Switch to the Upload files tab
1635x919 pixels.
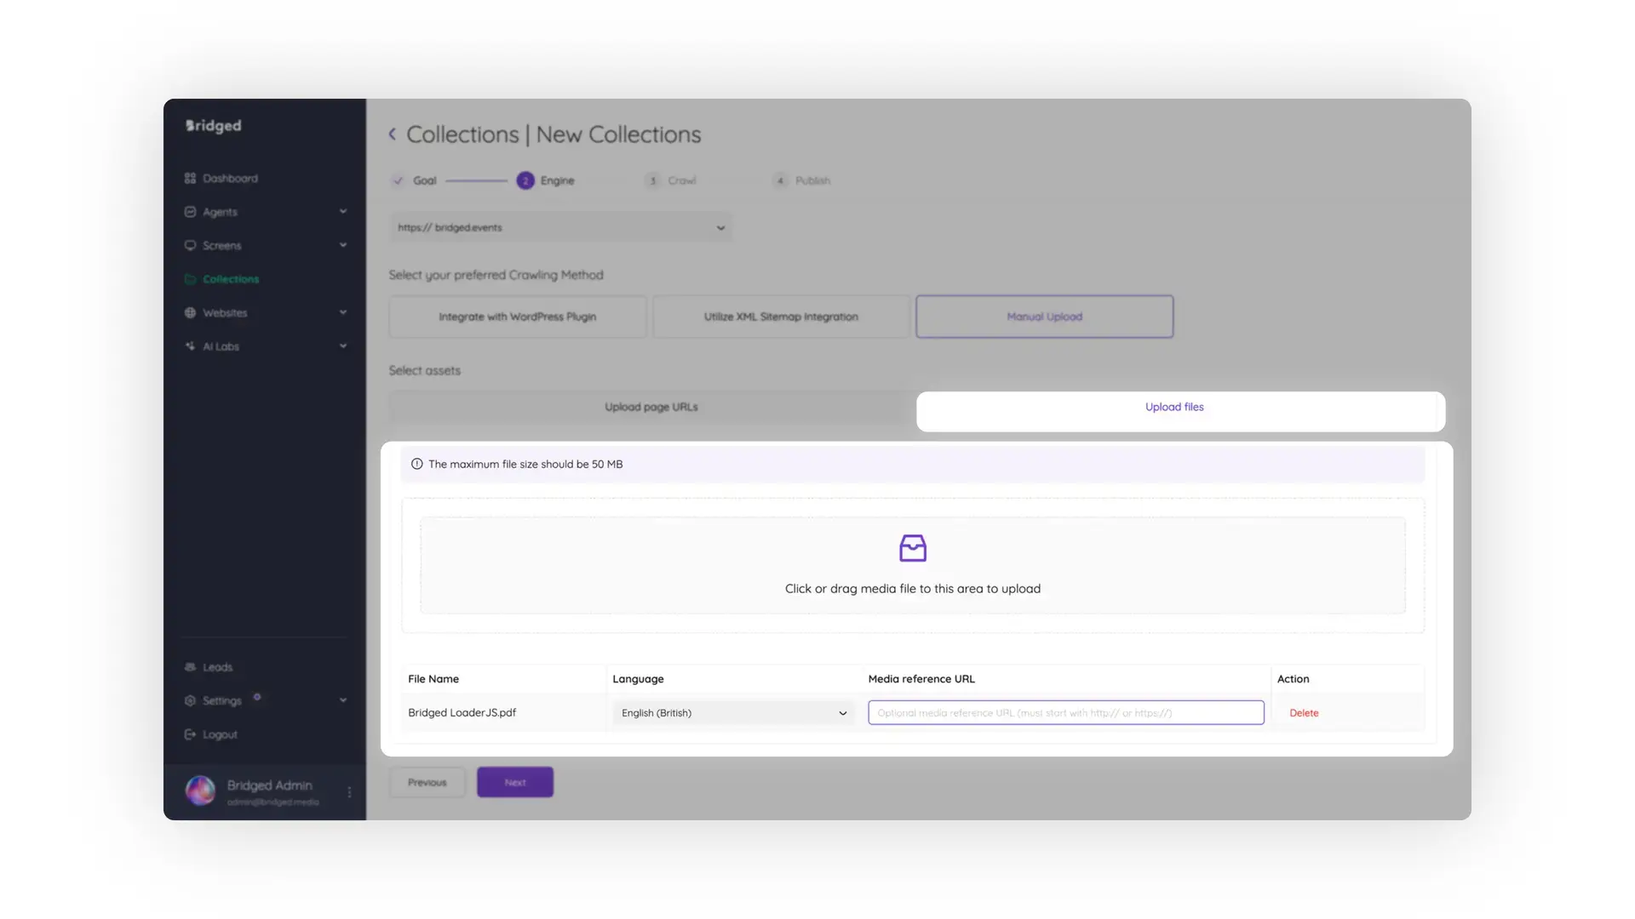[1173, 407]
